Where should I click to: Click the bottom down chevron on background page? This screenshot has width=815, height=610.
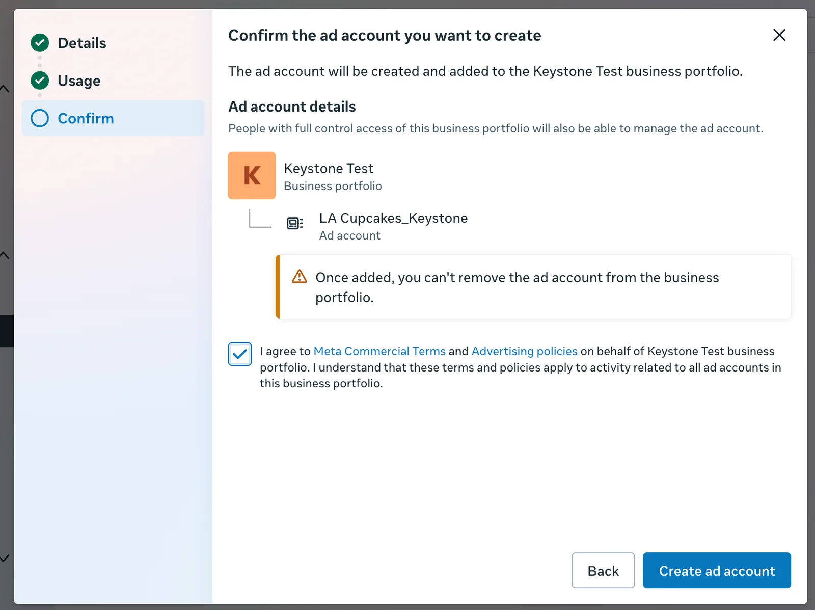5,559
